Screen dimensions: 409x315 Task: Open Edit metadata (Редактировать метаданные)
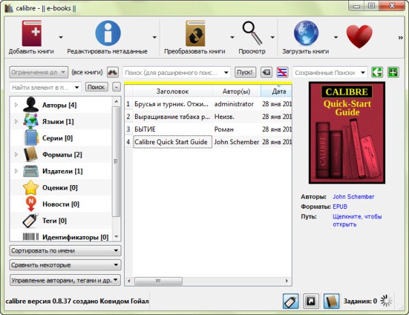pyautogui.click(x=107, y=33)
